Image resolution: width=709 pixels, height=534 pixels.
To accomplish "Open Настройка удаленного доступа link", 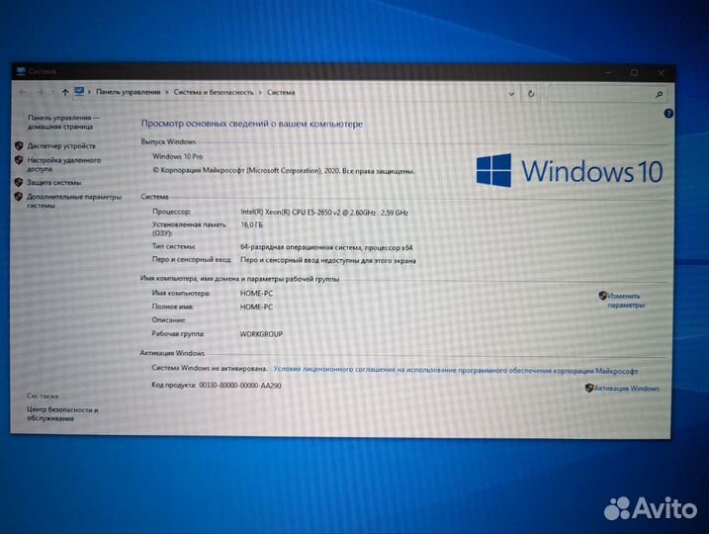I will coord(63,164).
